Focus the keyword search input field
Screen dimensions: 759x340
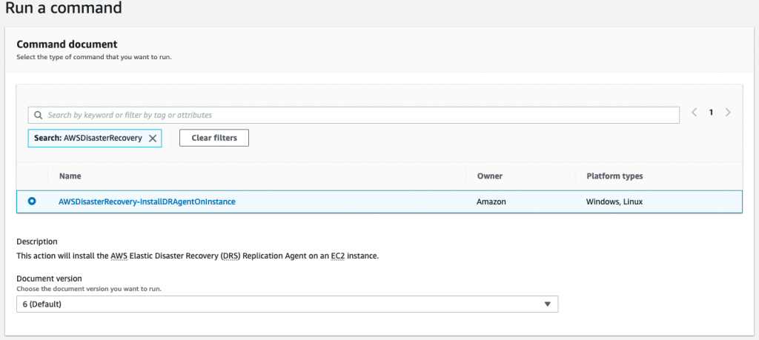[354, 115]
